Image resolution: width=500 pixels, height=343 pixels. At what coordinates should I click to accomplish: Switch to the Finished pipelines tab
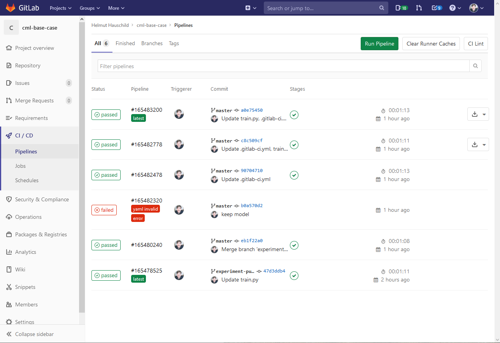(125, 44)
